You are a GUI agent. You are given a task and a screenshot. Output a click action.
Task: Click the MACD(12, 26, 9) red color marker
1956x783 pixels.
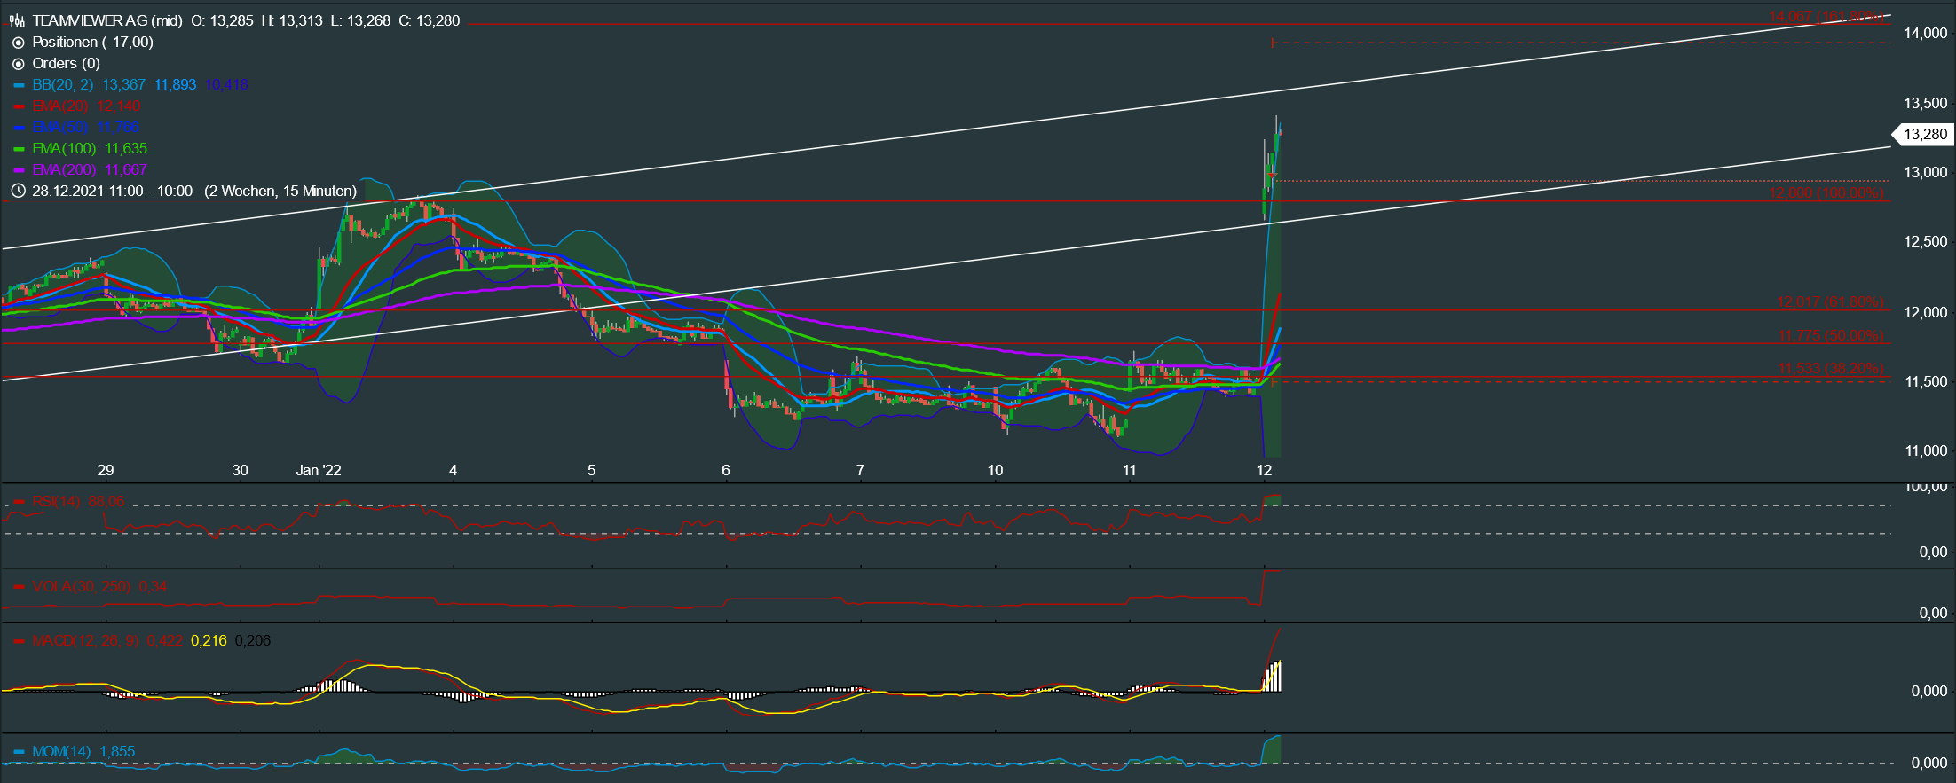[x=19, y=641]
